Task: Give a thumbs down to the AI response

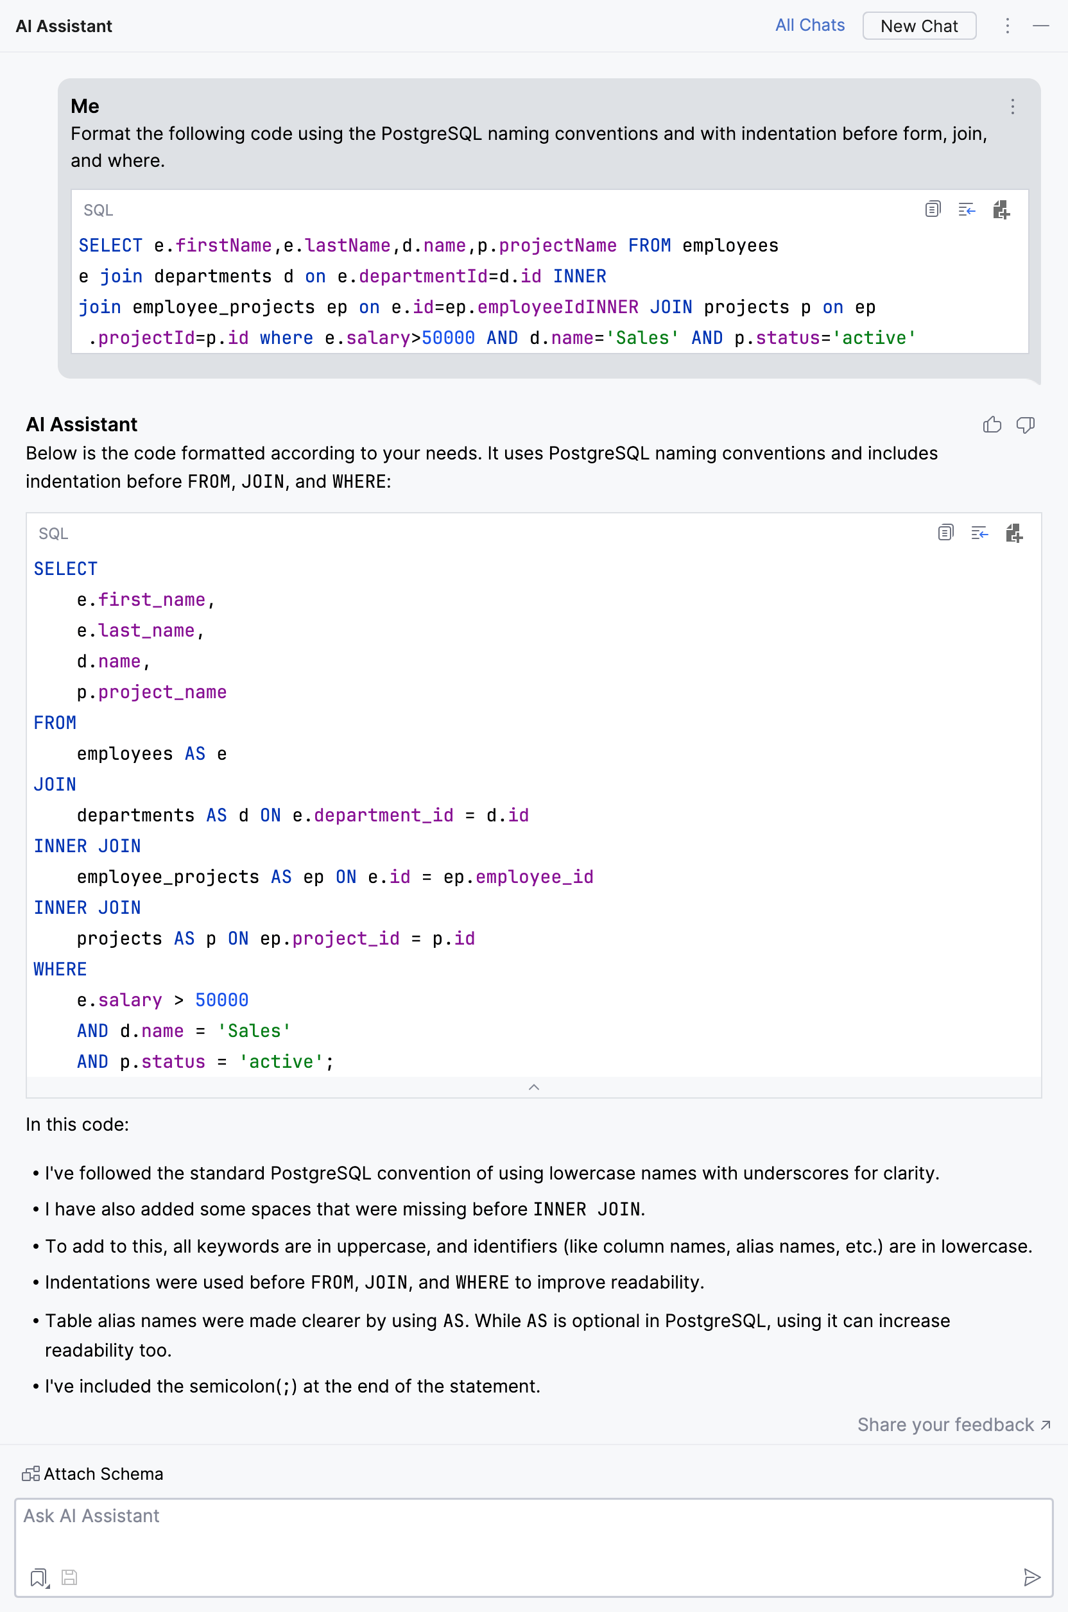Action: click(x=1026, y=425)
